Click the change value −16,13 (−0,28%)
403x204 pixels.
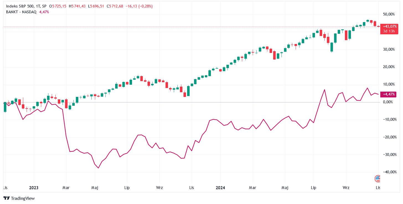(139, 6)
